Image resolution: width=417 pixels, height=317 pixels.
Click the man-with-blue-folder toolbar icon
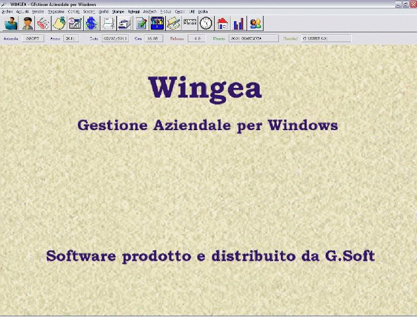click(11, 23)
